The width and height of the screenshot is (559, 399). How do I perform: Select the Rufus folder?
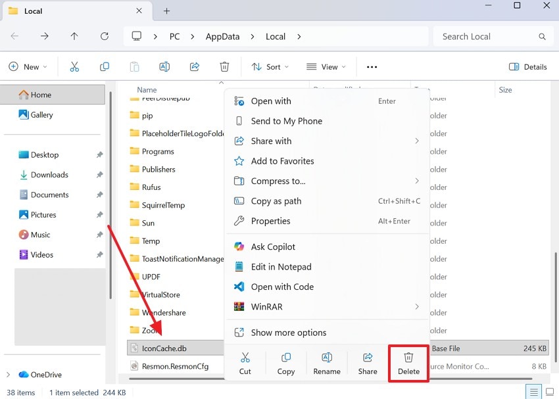151,187
